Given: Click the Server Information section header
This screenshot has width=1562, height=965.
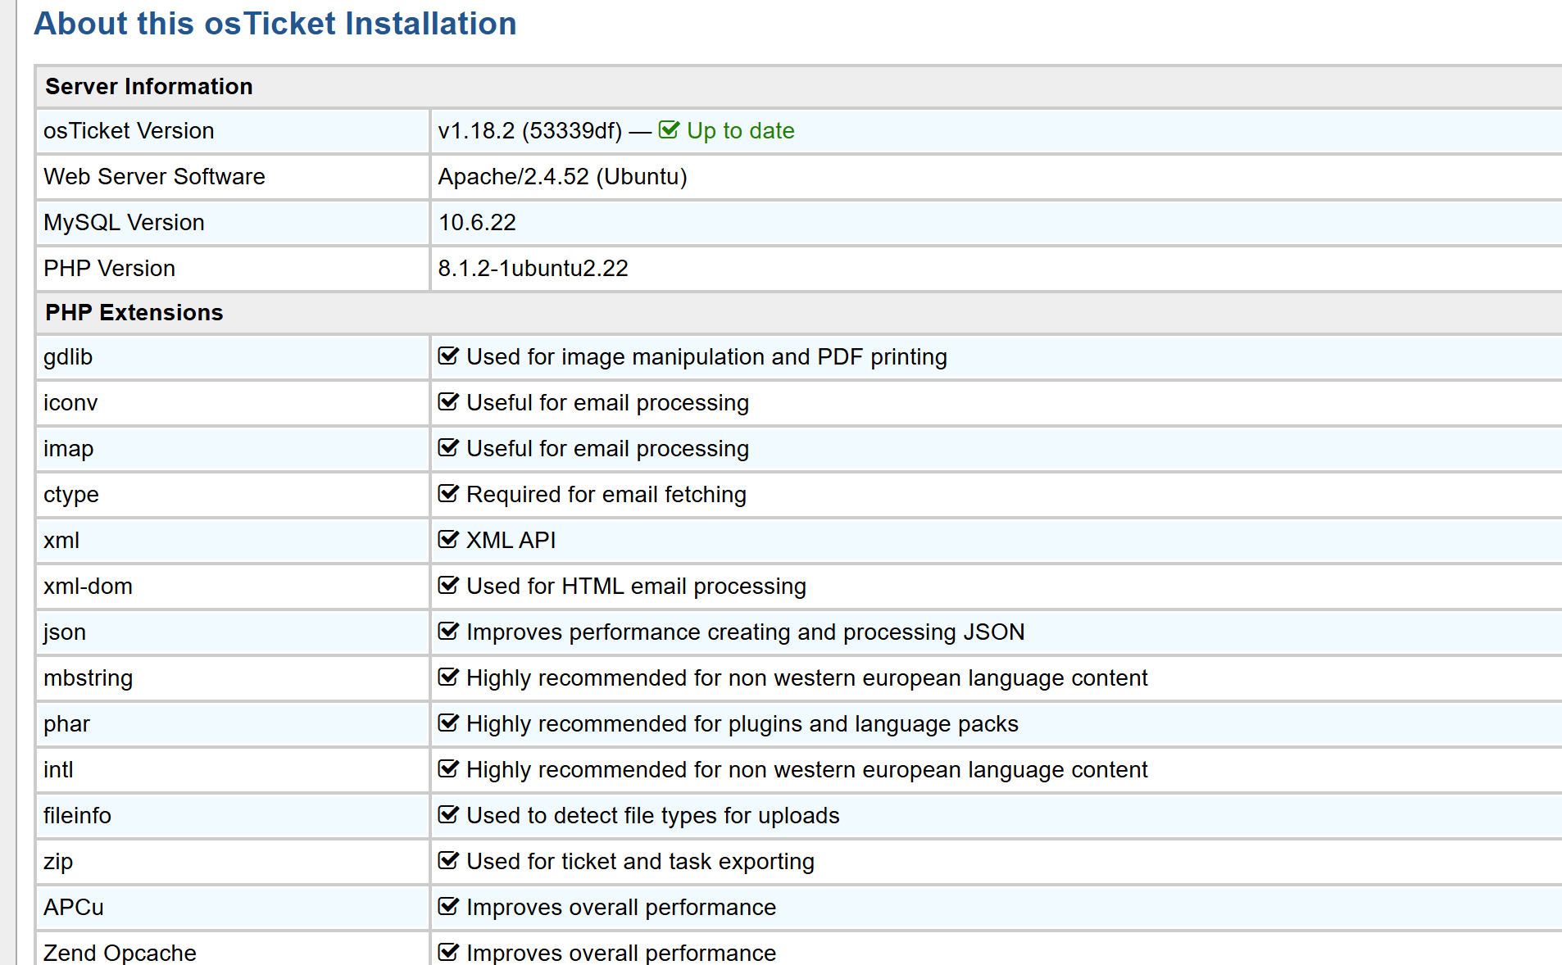Looking at the screenshot, I should tap(148, 87).
